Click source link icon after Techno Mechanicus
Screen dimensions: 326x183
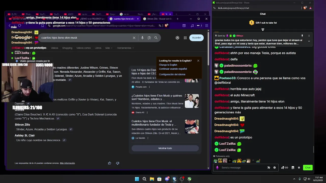[58, 119]
